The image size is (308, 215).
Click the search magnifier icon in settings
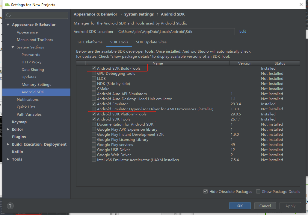click(x=8, y=15)
